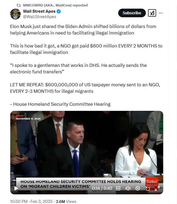This screenshot has width=177, height=204.
Task: Click the 0:14 / 0:42 time display
Action: [102, 188]
